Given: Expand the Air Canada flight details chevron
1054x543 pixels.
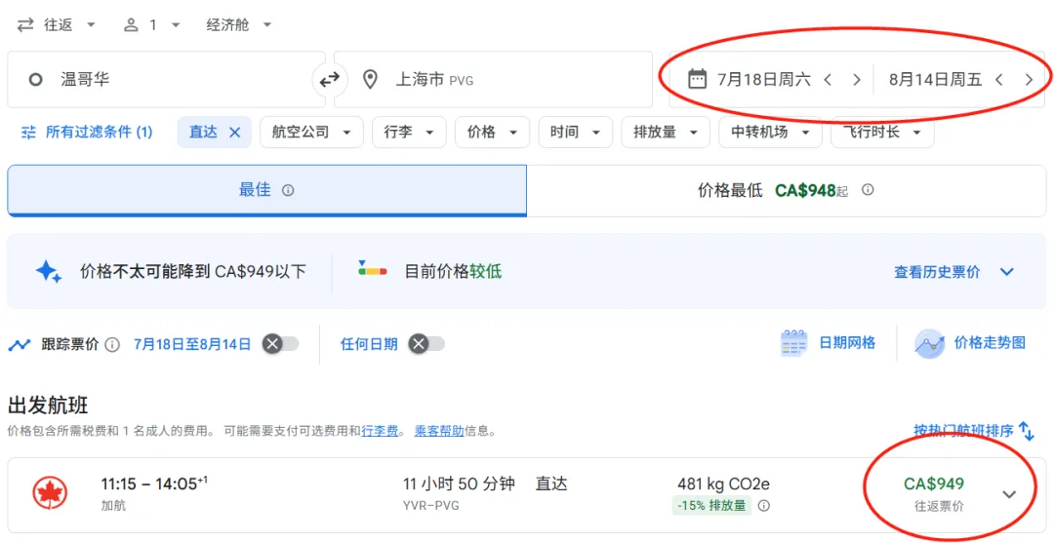Looking at the screenshot, I should click(x=1009, y=494).
